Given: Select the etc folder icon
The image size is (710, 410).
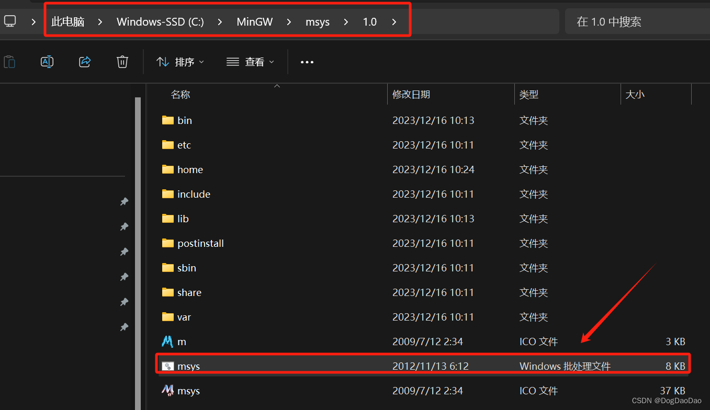Looking at the screenshot, I should pos(167,145).
